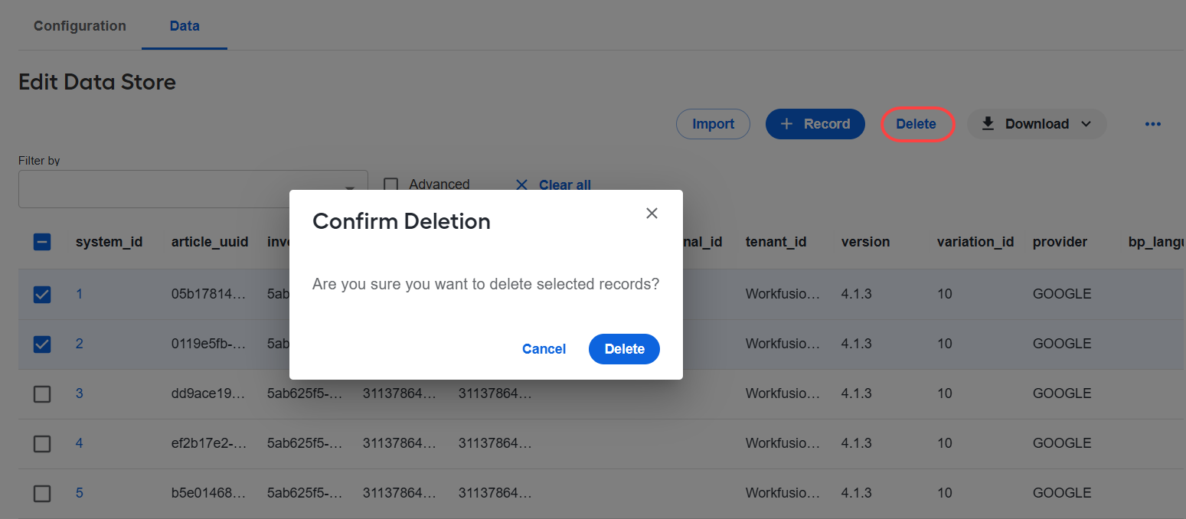
Task: Sort by article_uuid column header
Action: tap(210, 242)
